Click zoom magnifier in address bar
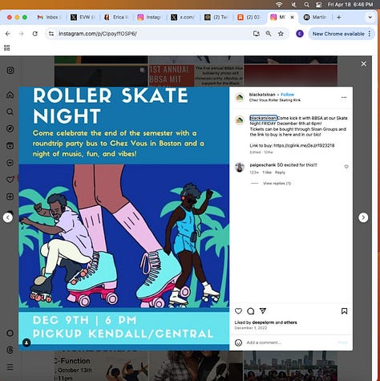 pyautogui.click(x=269, y=34)
